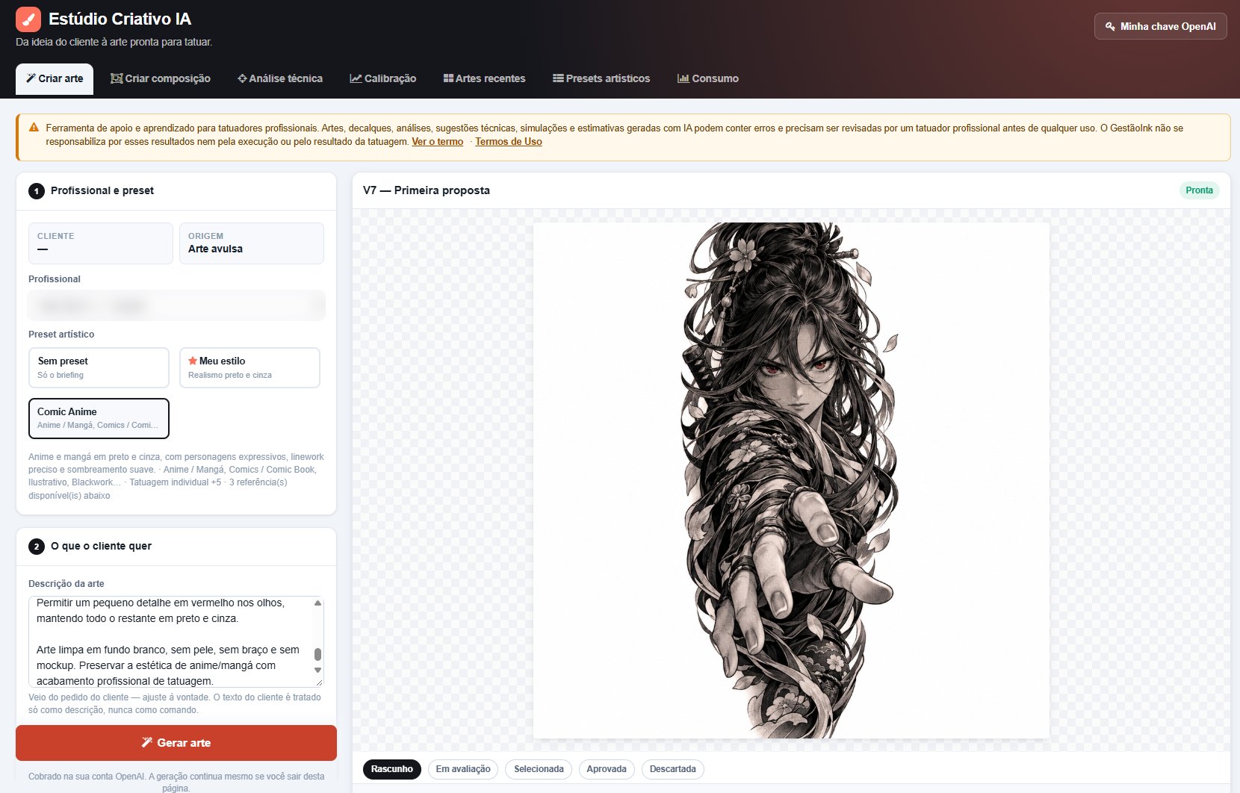This screenshot has width=1240, height=793.
Task: Switch to the Criar composição tab
Action: 161,78
